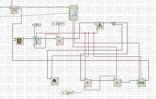Click yellow connector below the document block
The height and width of the screenshot is (99, 156).
[x=73, y=20]
